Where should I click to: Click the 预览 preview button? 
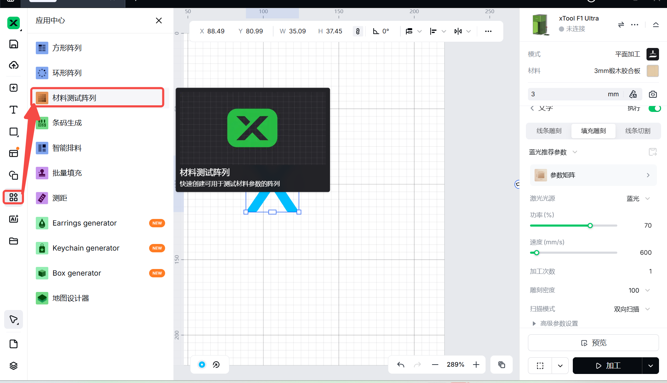[x=593, y=343]
